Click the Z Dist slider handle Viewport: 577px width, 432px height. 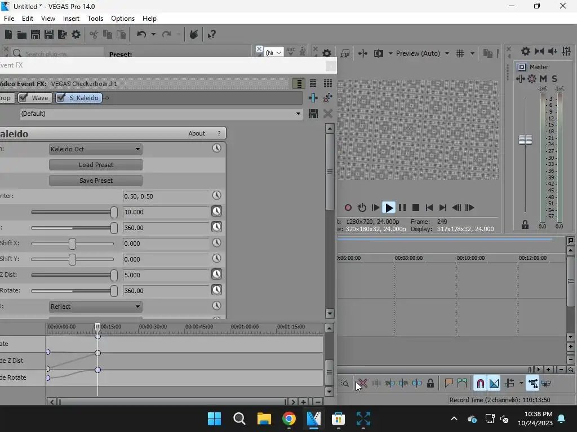(x=114, y=275)
